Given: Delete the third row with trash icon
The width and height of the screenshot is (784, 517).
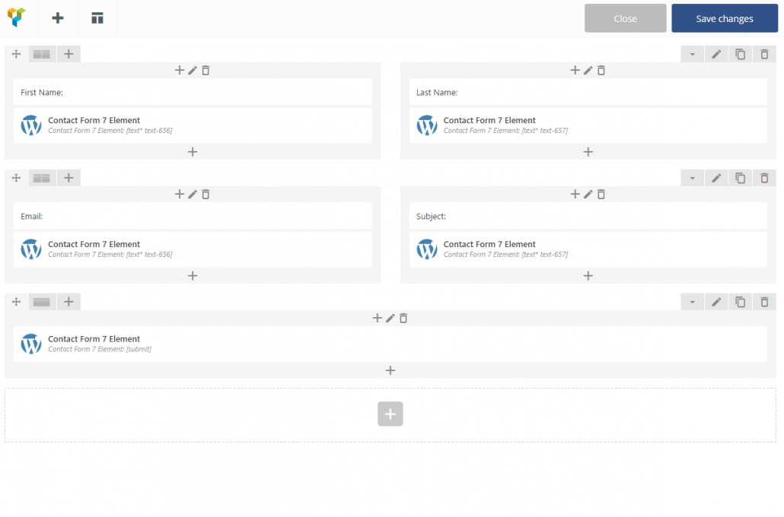Looking at the screenshot, I should pos(764,302).
